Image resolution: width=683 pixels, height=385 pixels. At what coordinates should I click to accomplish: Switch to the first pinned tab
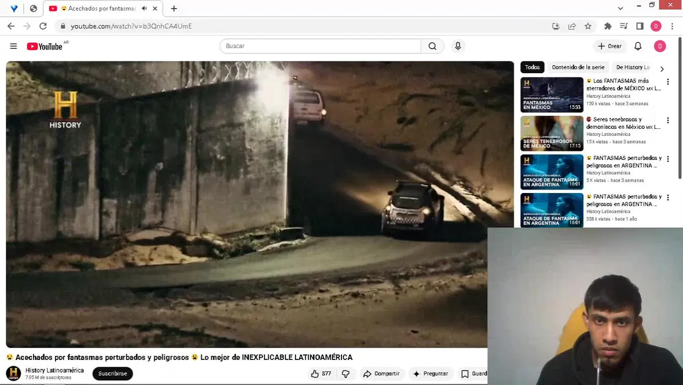pos(14,9)
